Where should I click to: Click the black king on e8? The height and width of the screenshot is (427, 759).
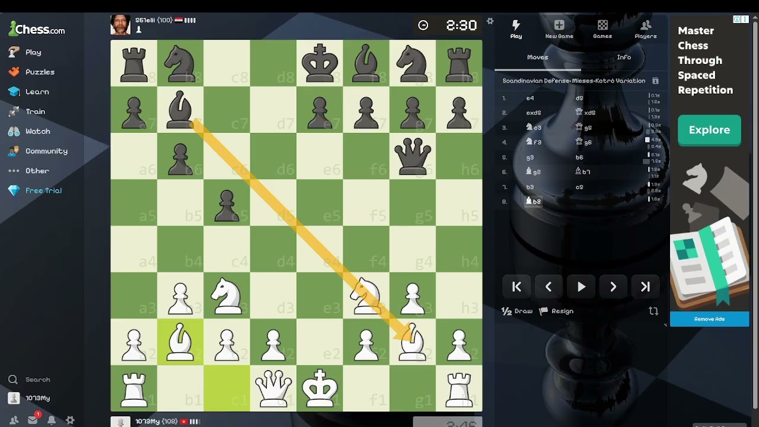[320, 63]
